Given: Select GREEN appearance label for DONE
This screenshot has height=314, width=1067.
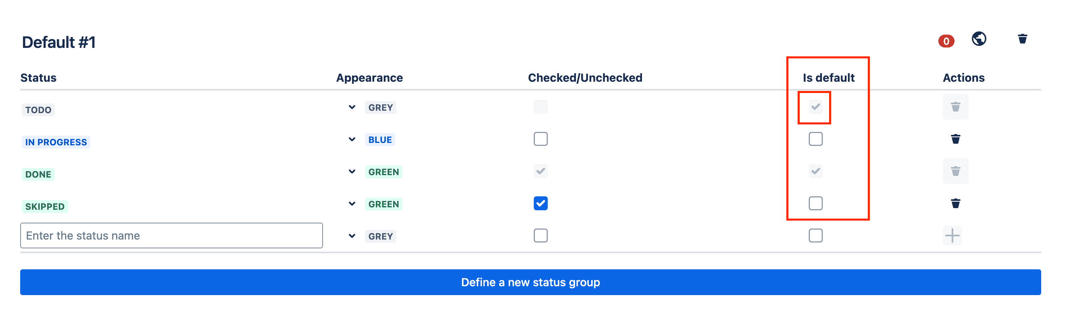Looking at the screenshot, I should click(x=383, y=171).
